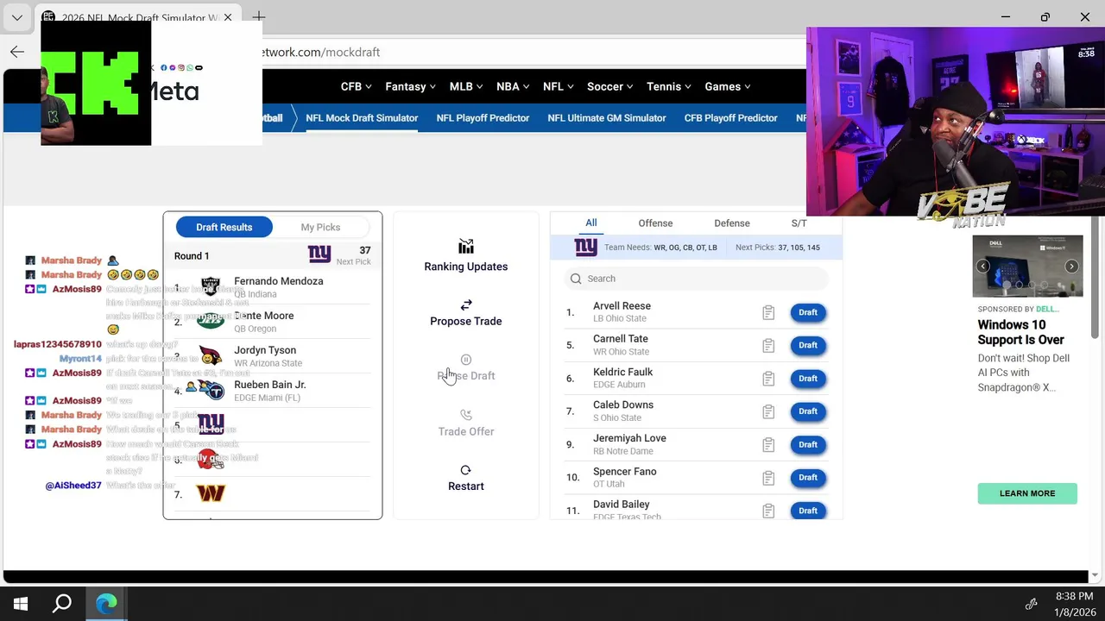Open NFL Playoff Predictor nav item
This screenshot has width=1105, height=621.
483,118
